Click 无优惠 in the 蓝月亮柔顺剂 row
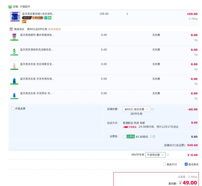202x186 pixels. [156, 35]
